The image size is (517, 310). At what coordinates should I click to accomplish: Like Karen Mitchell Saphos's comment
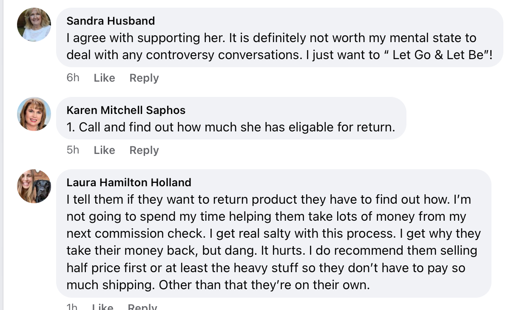coord(104,150)
